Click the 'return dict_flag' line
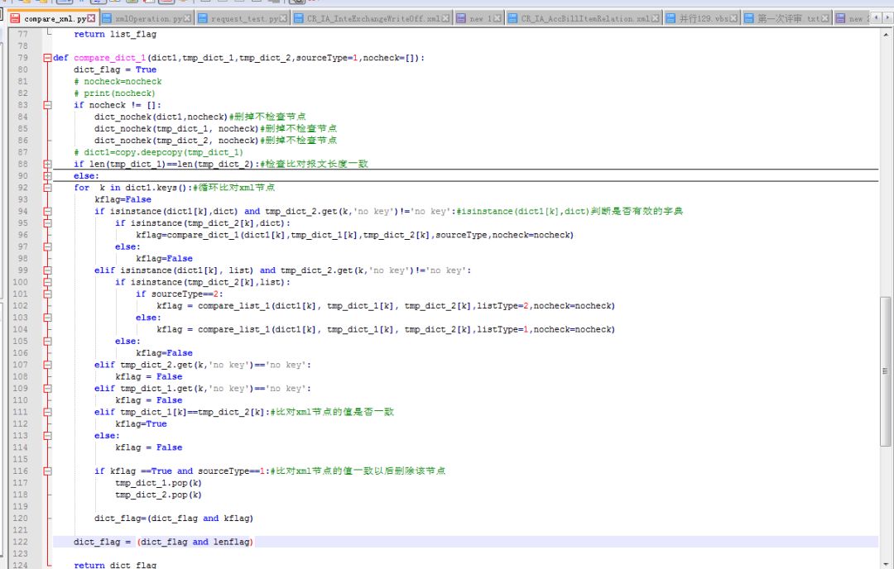This screenshot has height=569, width=894. 115,564
